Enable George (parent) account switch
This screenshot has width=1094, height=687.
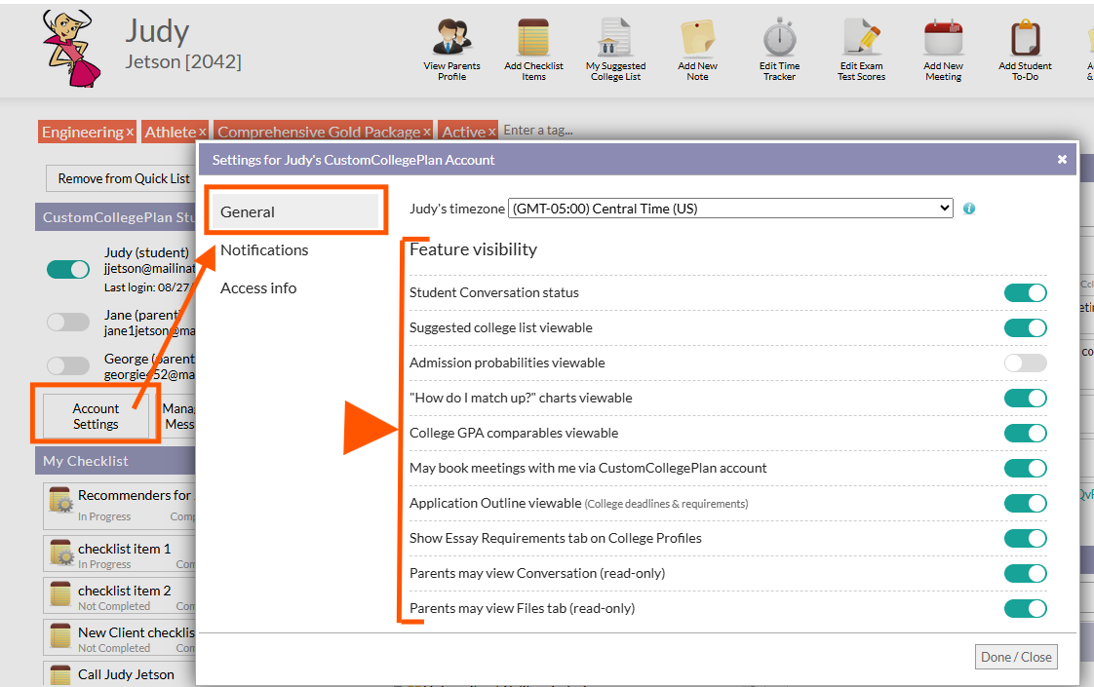point(68,365)
